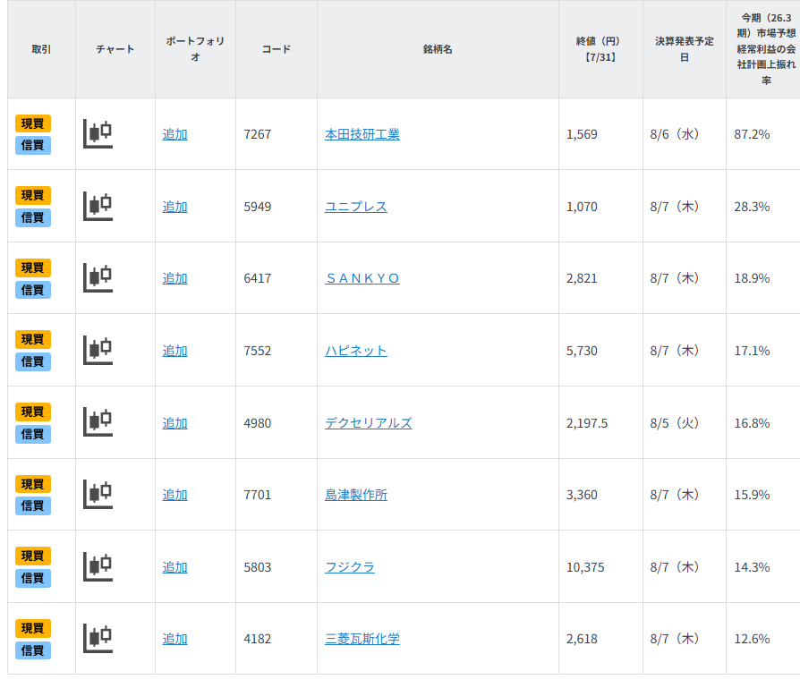This screenshot has width=800, height=688.
Task: Click the ポートフォリオ column header
Action: 195,49
